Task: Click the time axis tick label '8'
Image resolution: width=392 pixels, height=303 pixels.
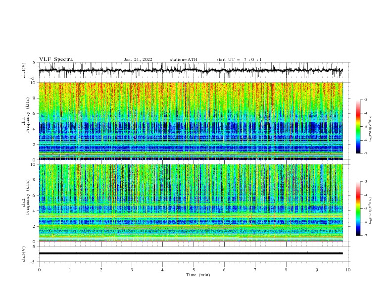Action: click(x=286, y=270)
